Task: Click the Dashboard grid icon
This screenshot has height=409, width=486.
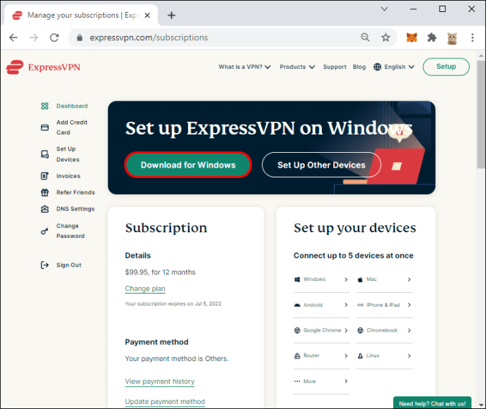Action: (x=44, y=106)
